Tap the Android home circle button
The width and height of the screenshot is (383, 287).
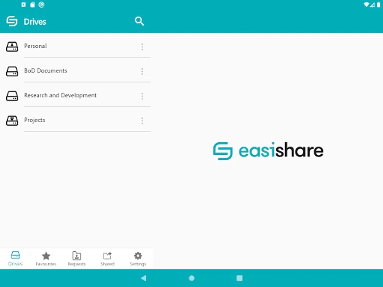point(191,278)
